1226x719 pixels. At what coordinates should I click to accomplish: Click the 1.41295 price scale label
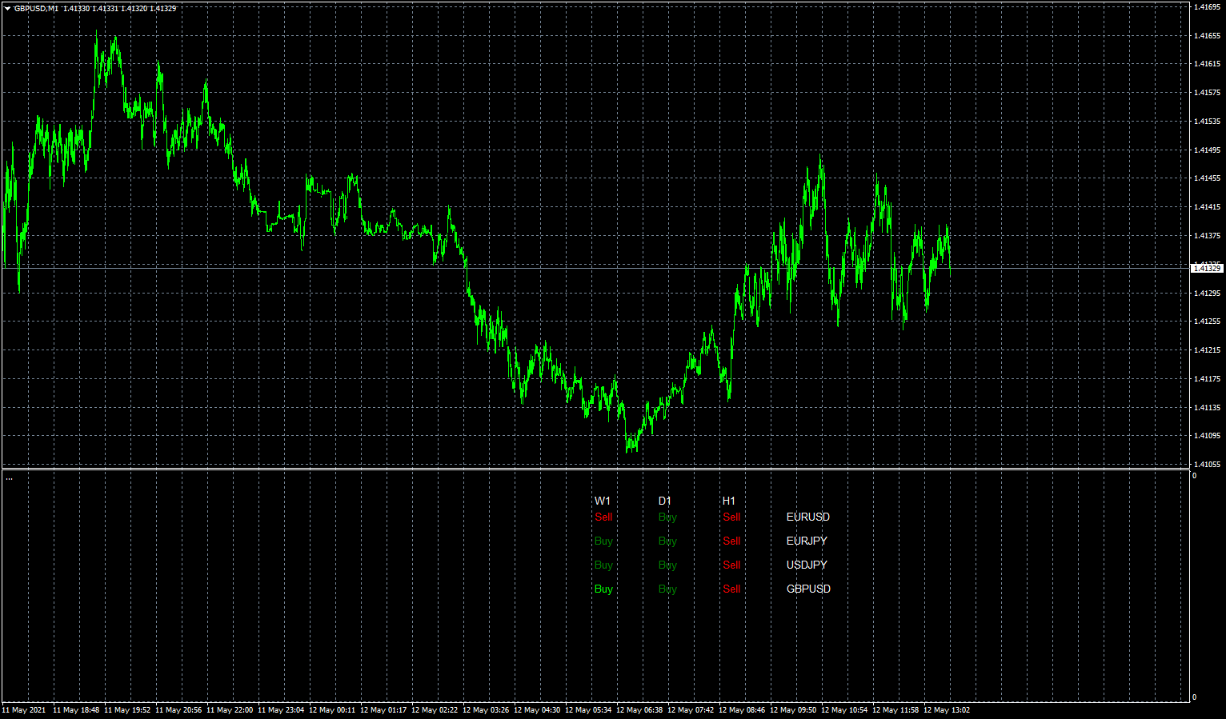click(1207, 293)
